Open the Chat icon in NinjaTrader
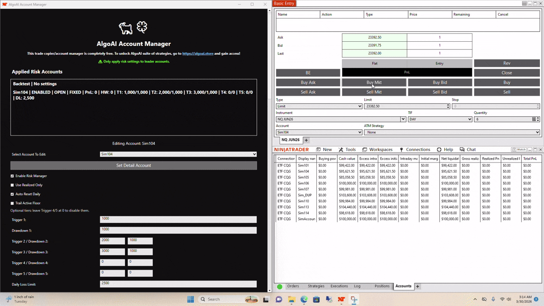The image size is (544, 306). 462,149
